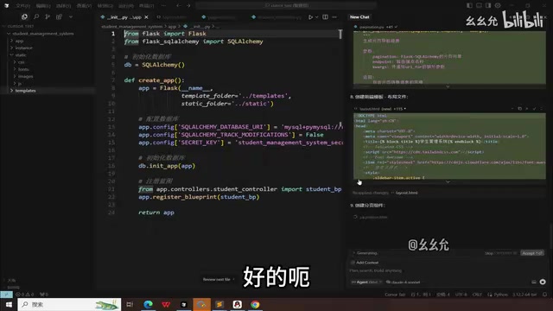Toggle the primary sidebar layout icon
This screenshot has height=311, width=553.
[x=469, y=6]
